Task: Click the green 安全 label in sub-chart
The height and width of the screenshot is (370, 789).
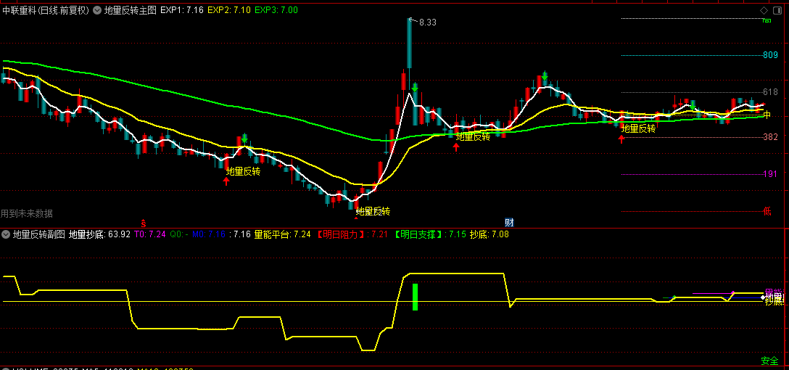Action: 769,361
